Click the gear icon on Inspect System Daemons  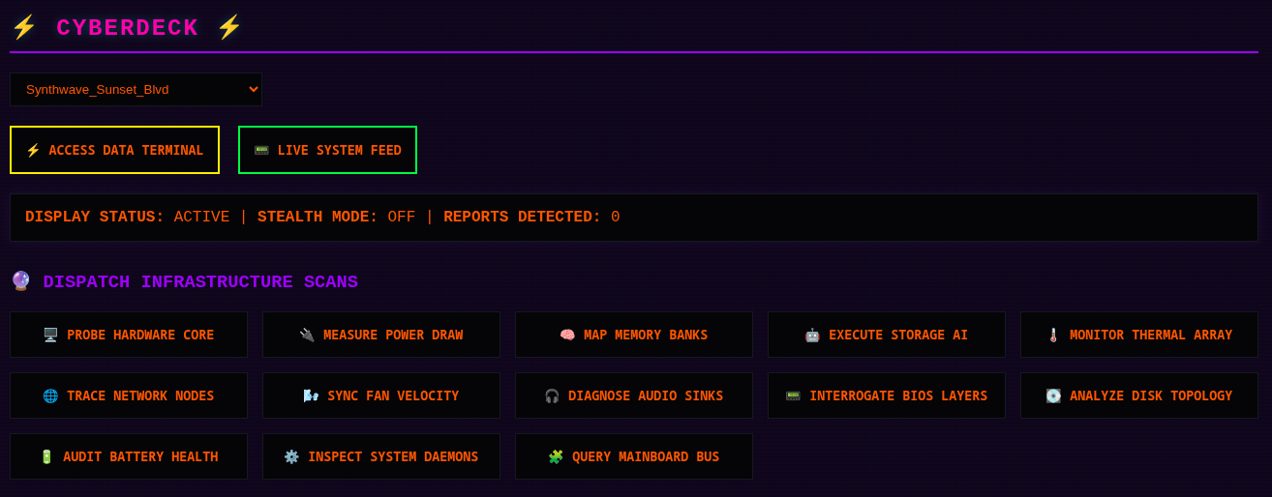(291, 456)
